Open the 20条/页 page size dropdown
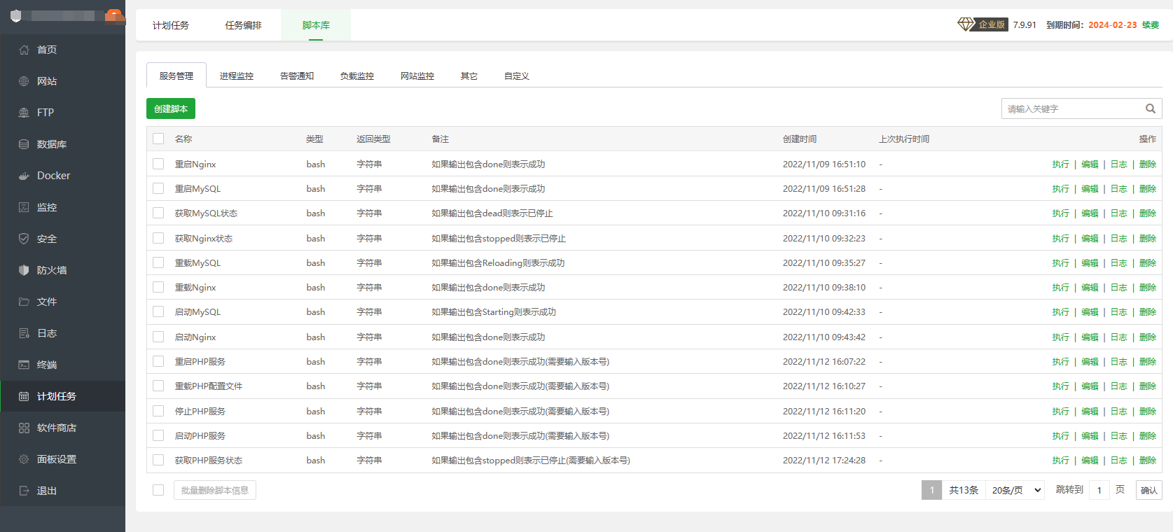The width and height of the screenshot is (1173, 532). pos(1015,490)
